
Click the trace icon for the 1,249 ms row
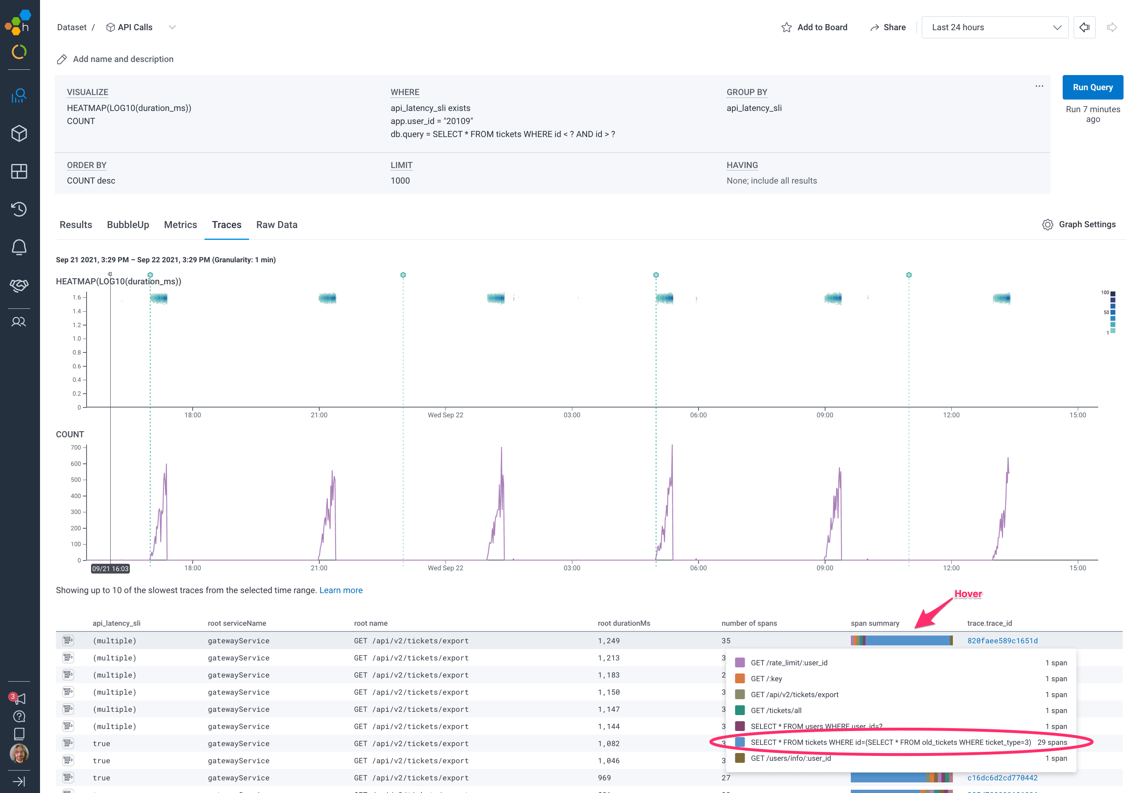[68, 640]
